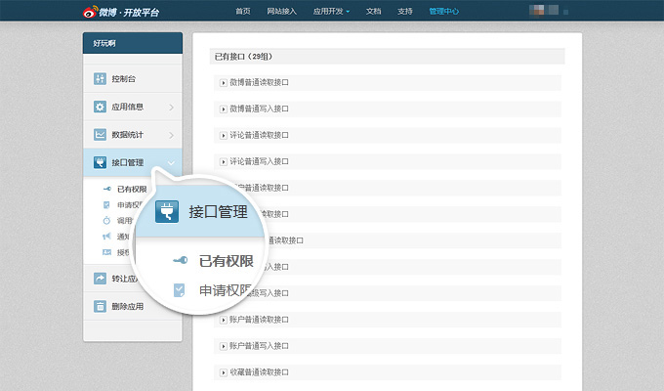664x391 pixels.
Task: Select 数据统计 label in sidebar
Action: pos(128,135)
